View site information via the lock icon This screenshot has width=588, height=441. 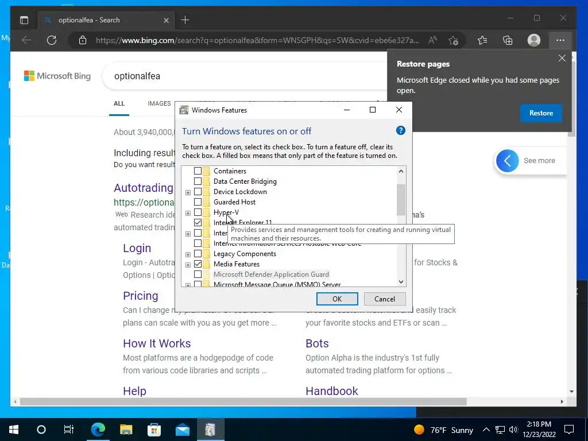[83, 40]
